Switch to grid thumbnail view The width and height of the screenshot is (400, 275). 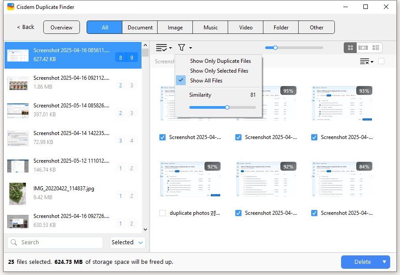point(350,48)
